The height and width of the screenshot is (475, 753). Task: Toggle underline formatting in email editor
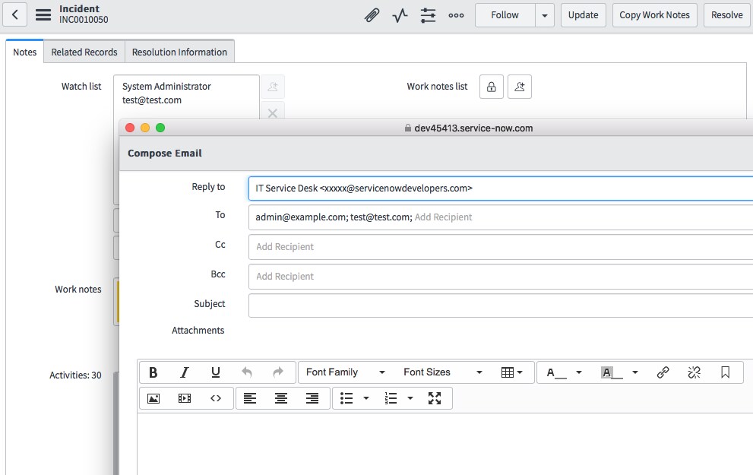pyautogui.click(x=216, y=372)
